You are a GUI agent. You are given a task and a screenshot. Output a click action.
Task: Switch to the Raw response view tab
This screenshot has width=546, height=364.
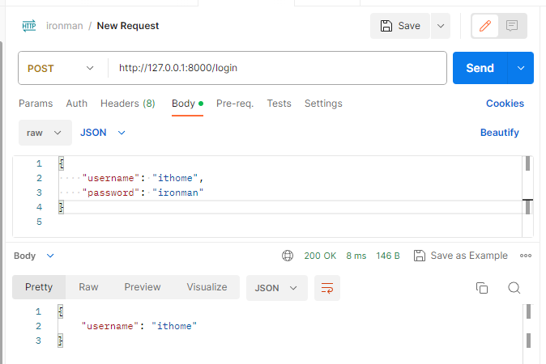click(88, 287)
